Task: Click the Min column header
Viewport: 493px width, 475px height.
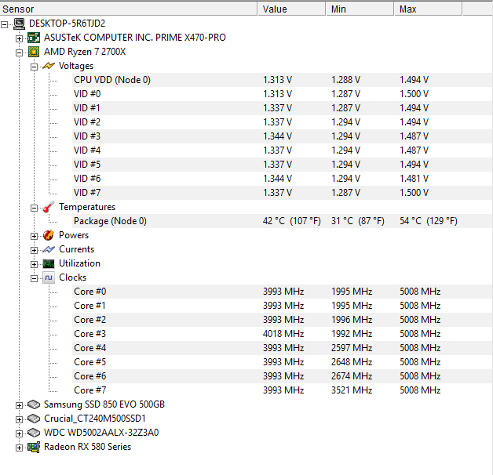Action: [x=360, y=9]
